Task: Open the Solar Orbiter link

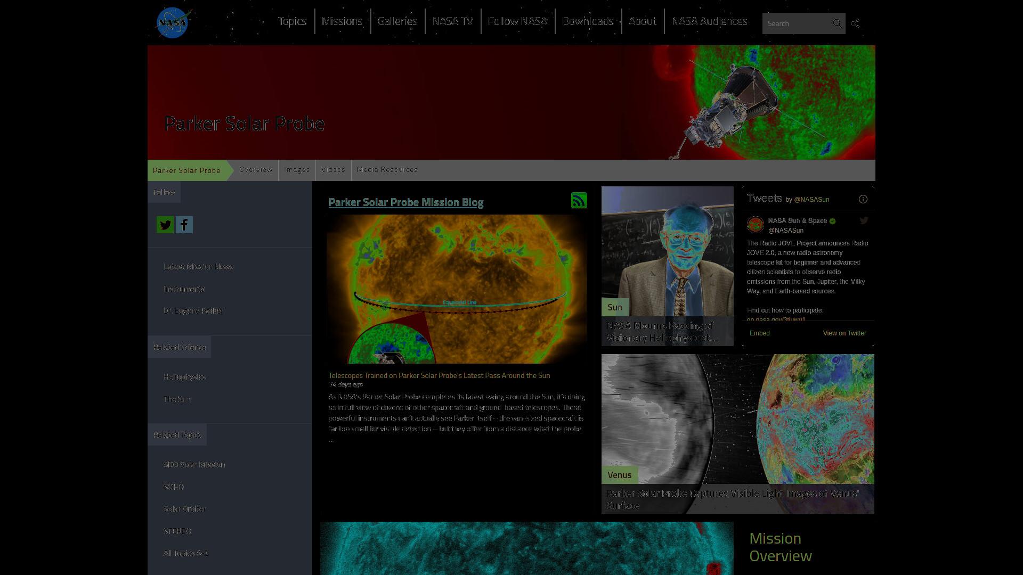Action: 185,509
